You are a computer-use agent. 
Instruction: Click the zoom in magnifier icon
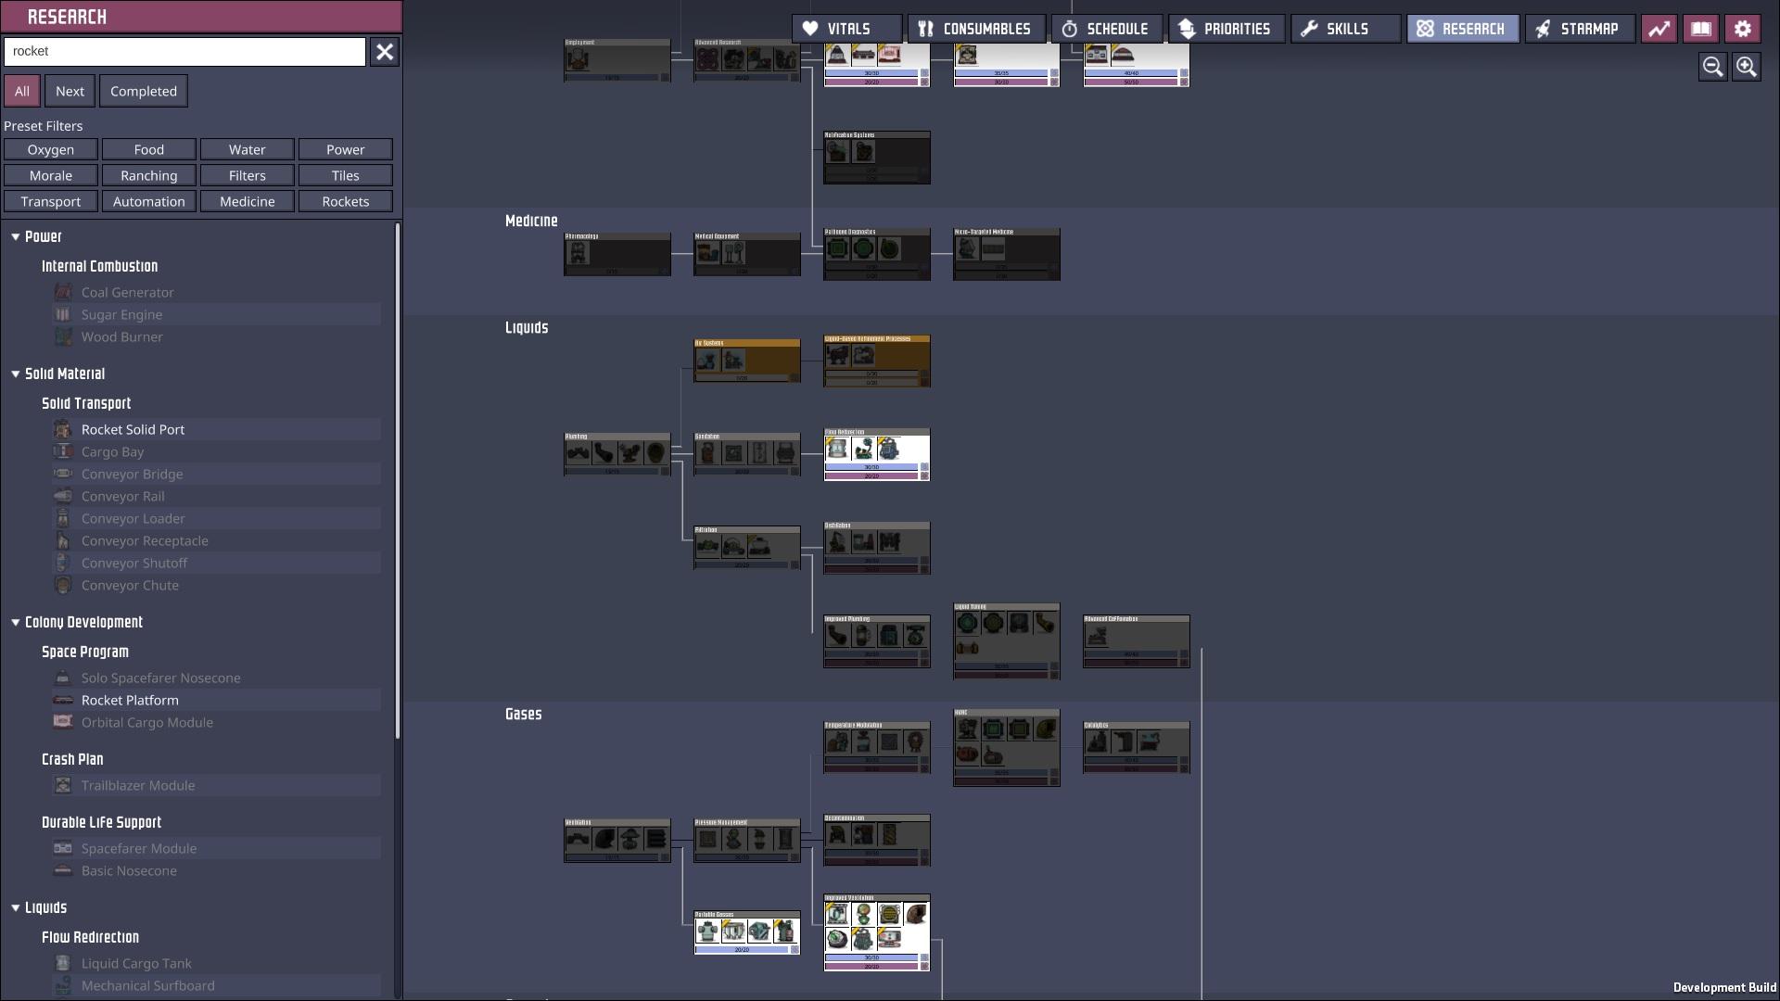1747,67
